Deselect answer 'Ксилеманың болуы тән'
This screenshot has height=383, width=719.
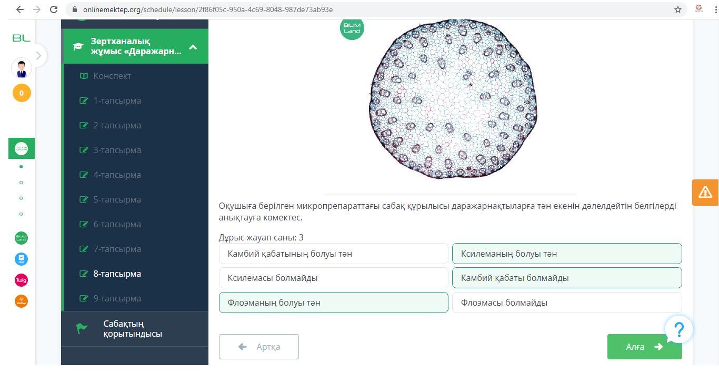point(566,254)
